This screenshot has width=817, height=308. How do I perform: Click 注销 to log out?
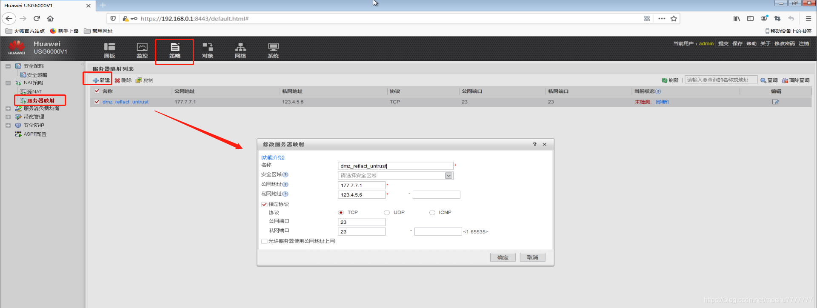(803, 43)
